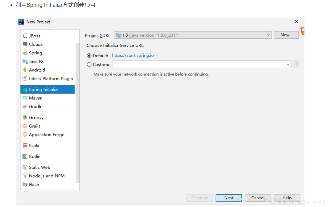The width and height of the screenshot is (330, 207).
Task: Select Node.js and NPM in the list
Action: click(47, 176)
